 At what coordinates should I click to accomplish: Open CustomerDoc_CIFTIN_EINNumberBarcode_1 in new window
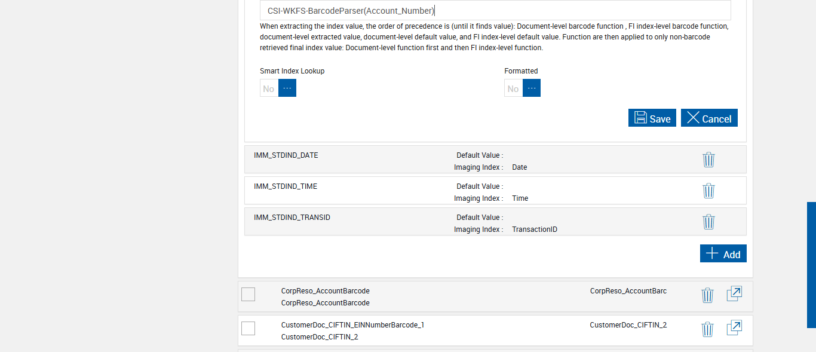734,328
